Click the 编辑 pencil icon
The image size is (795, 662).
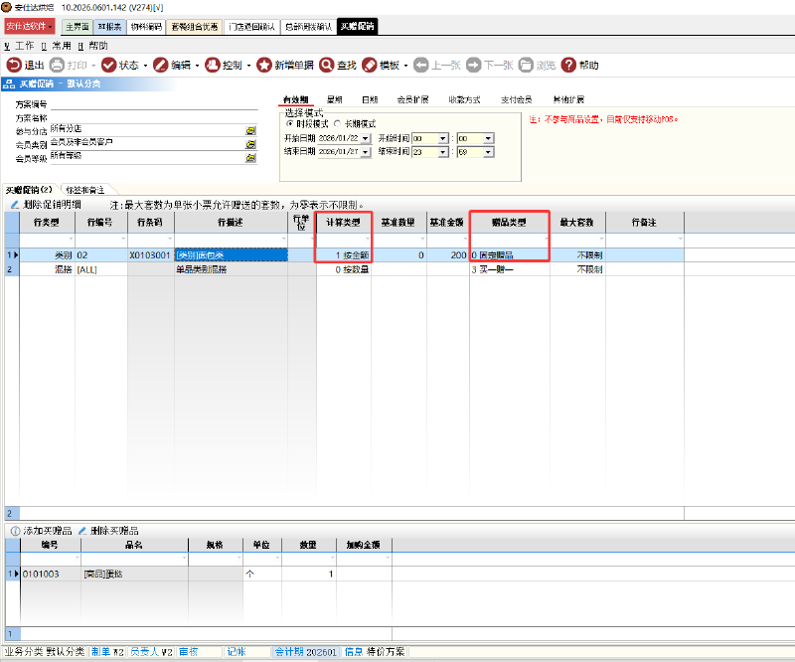[x=161, y=65]
